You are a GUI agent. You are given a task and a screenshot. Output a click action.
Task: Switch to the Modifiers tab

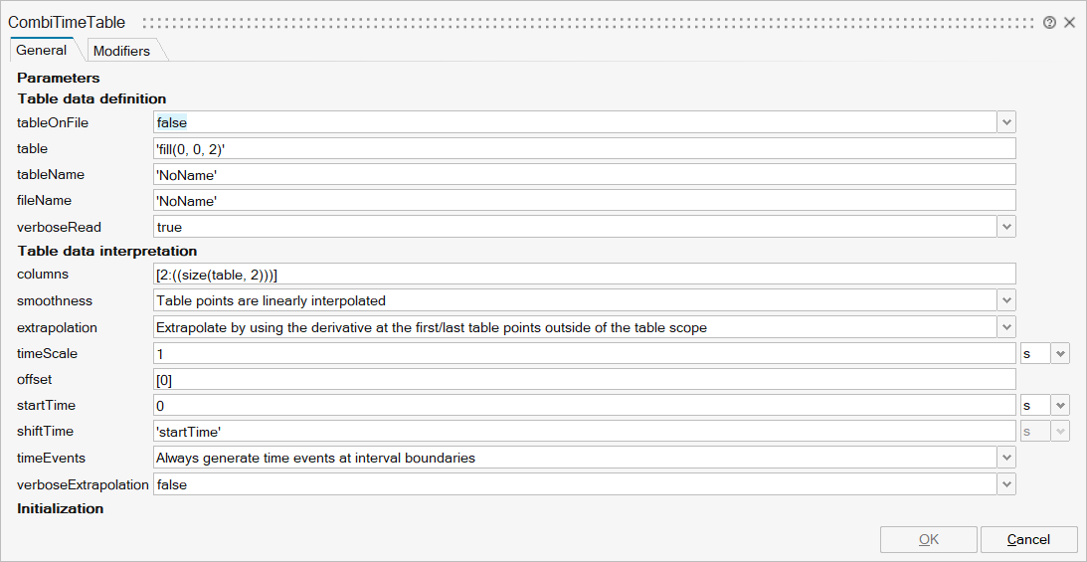[121, 51]
